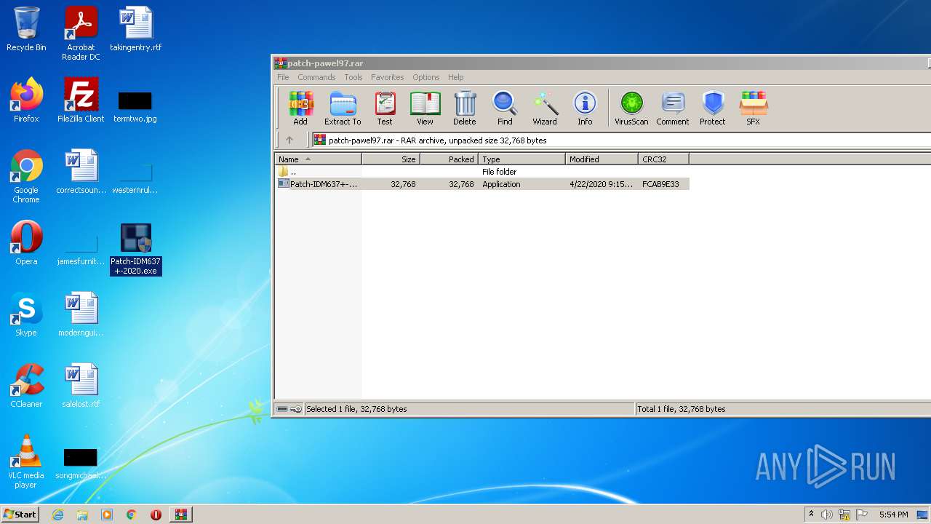Open the Tools menu
The width and height of the screenshot is (931, 524).
(353, 77)
